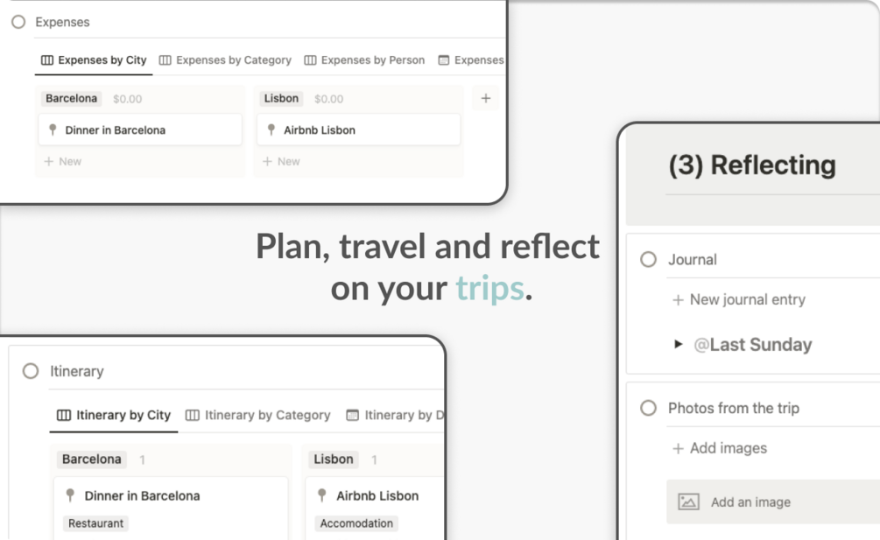880x540 pixels.
Task: Click the board icon on Expenses by Person tab
Action: pos(310,60)
